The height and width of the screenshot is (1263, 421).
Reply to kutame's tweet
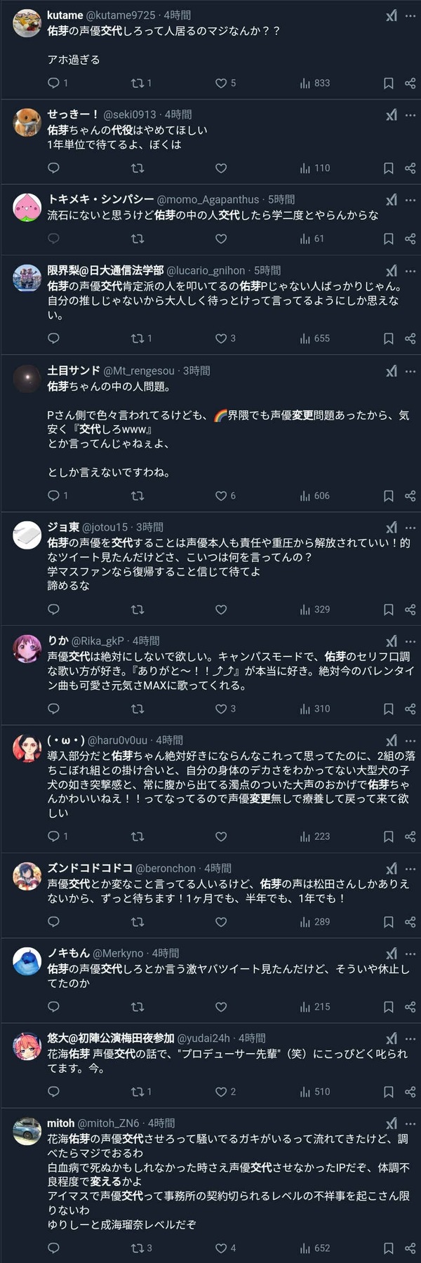click(x=58, y=83)
